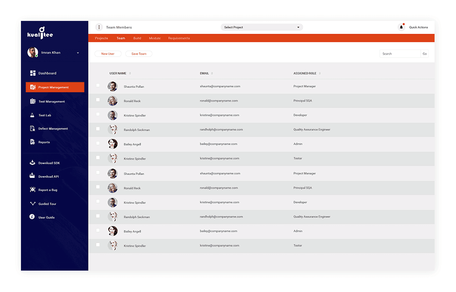456x292 pixels.
Task: Click the Kualitee logo
Action: [40, 33]
